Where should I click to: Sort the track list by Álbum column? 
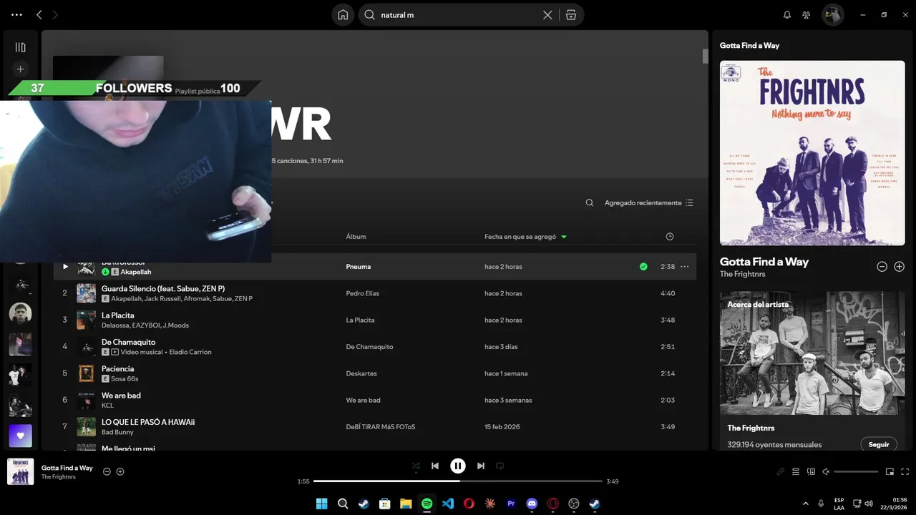pyautogui.click(x=356, y=237)
